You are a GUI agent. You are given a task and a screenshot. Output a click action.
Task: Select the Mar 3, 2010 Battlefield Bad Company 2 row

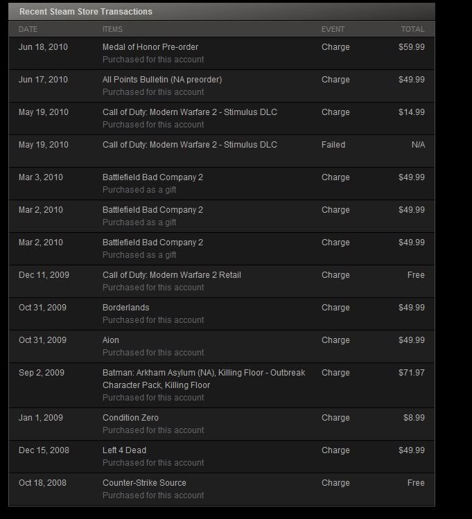[x=222, y=184]
